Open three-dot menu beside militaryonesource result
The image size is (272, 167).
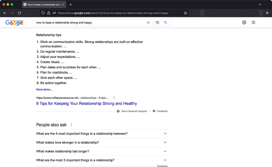tap(114, 98)
